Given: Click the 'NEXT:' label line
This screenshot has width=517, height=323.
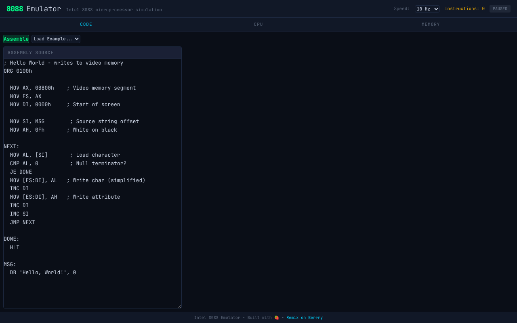Looking at the screenshot, I should (x=11, y=147).
